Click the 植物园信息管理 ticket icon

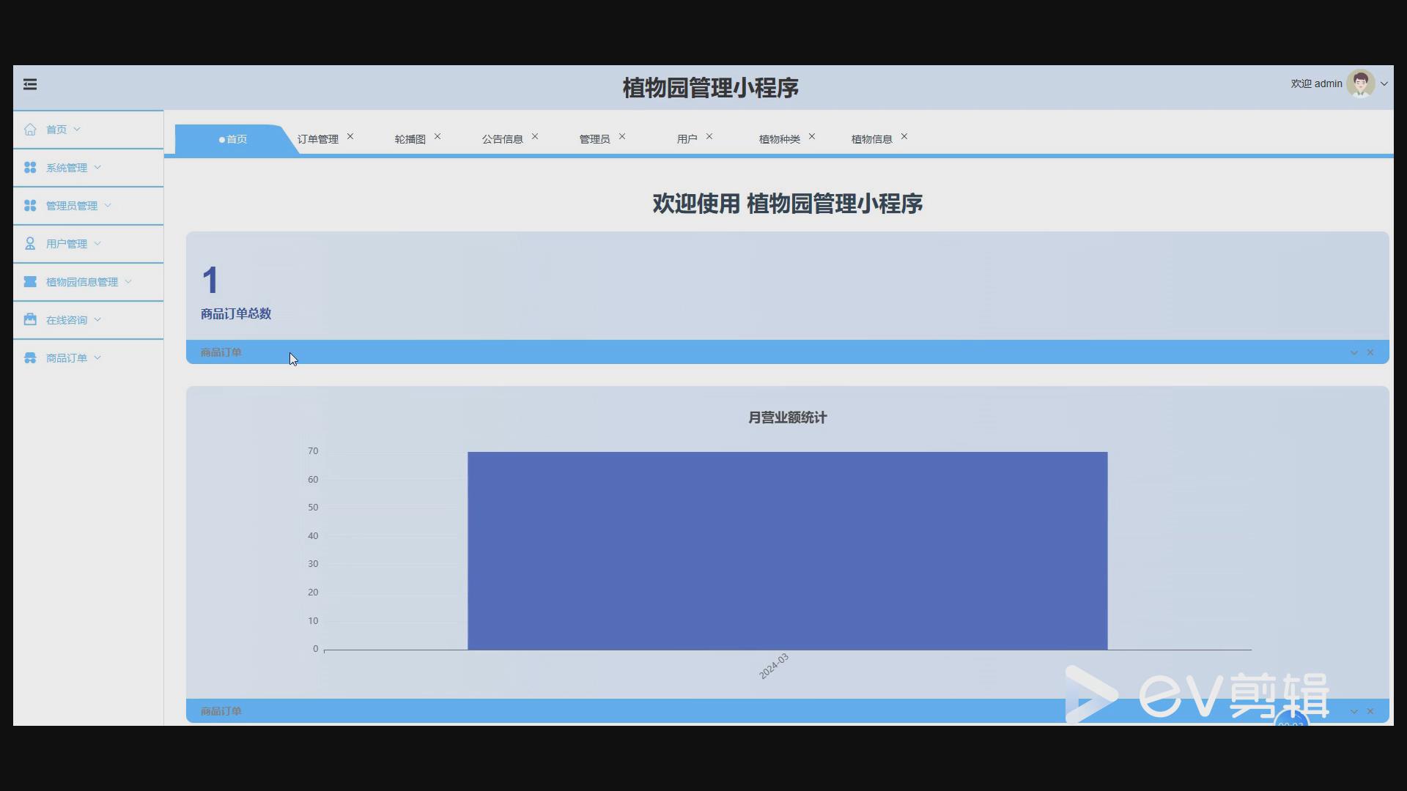click(30, 282)
